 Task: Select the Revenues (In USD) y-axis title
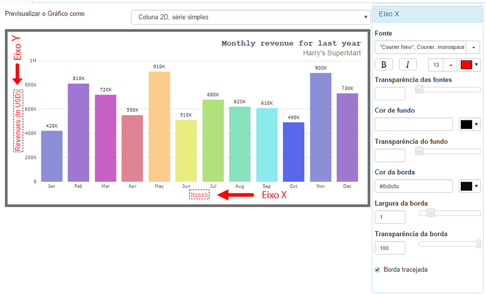point(18,121)
